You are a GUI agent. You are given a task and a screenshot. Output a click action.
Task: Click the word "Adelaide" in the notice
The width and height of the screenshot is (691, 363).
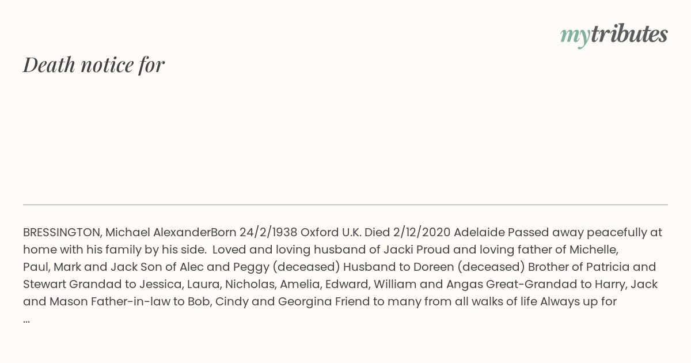tap(479, 233)
